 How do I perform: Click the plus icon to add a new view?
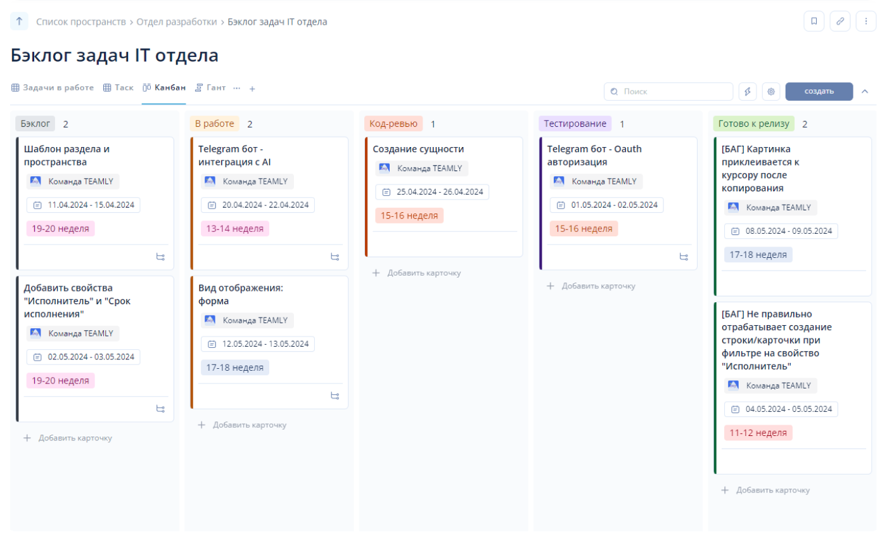tap(252, 89)
